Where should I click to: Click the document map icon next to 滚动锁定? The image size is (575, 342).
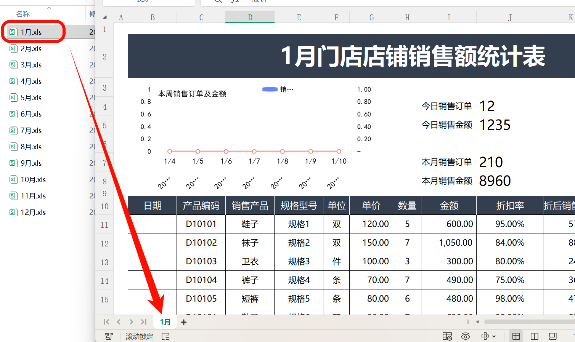point(165,336)
